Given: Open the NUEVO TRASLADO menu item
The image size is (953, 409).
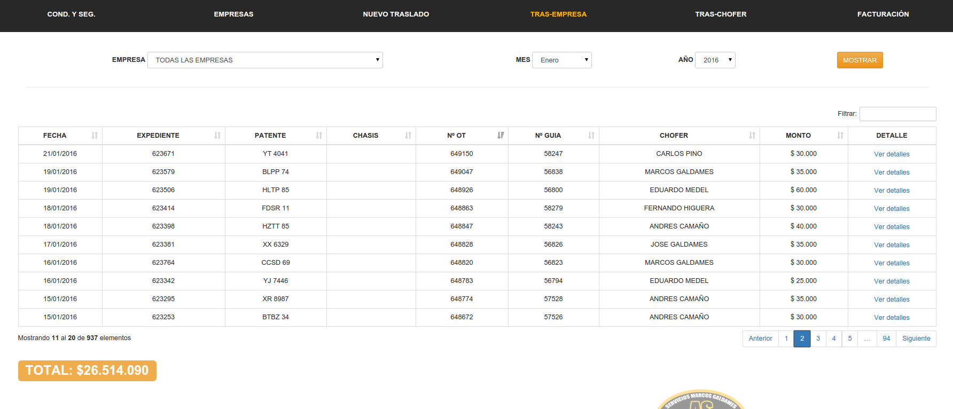Looking at the screenshot, I should coord(396,14).
